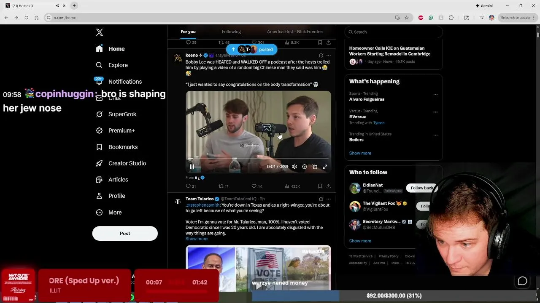Open Premium+ in the sidebar
Screen dimensions: 540x303
point(115,130)
